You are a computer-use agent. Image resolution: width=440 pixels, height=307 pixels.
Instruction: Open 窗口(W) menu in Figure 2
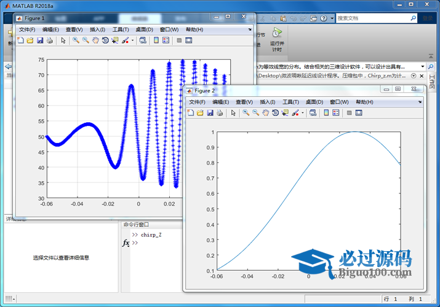point(339,102)
